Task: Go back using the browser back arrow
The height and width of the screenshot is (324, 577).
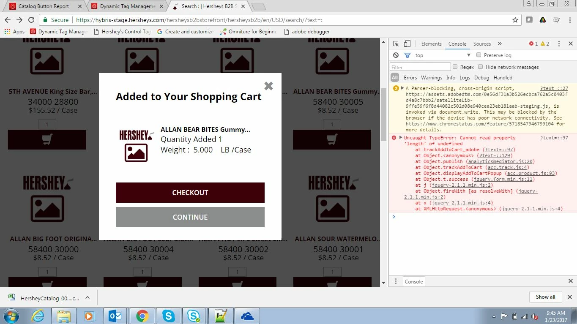Action: click(x=8, y=20)
